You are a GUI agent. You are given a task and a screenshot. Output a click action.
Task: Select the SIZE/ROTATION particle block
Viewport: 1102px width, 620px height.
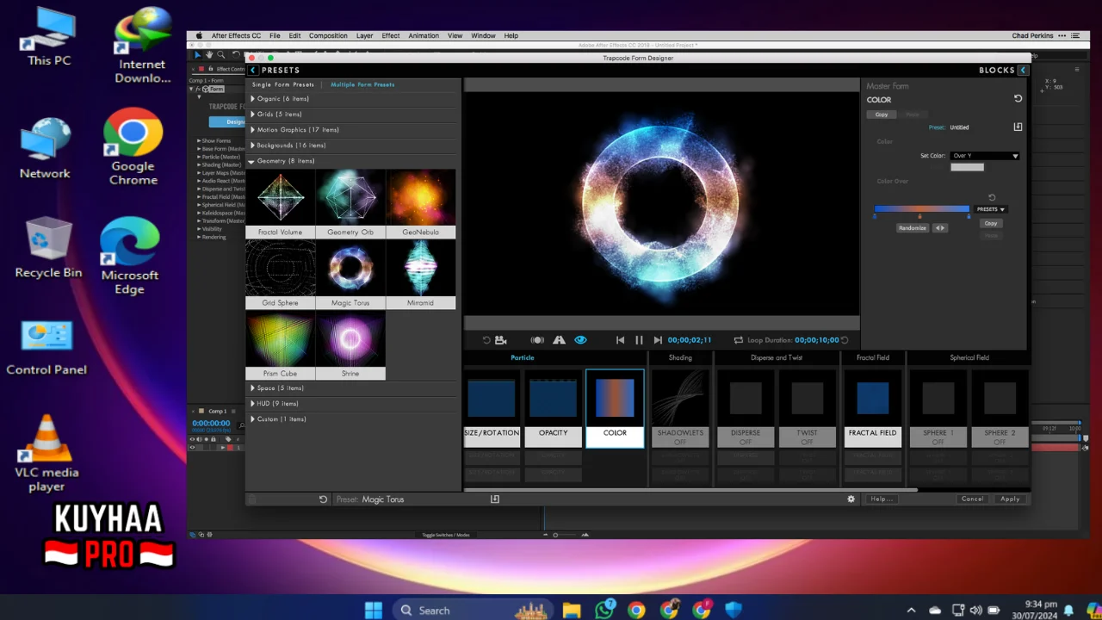[x=492, y=408]
